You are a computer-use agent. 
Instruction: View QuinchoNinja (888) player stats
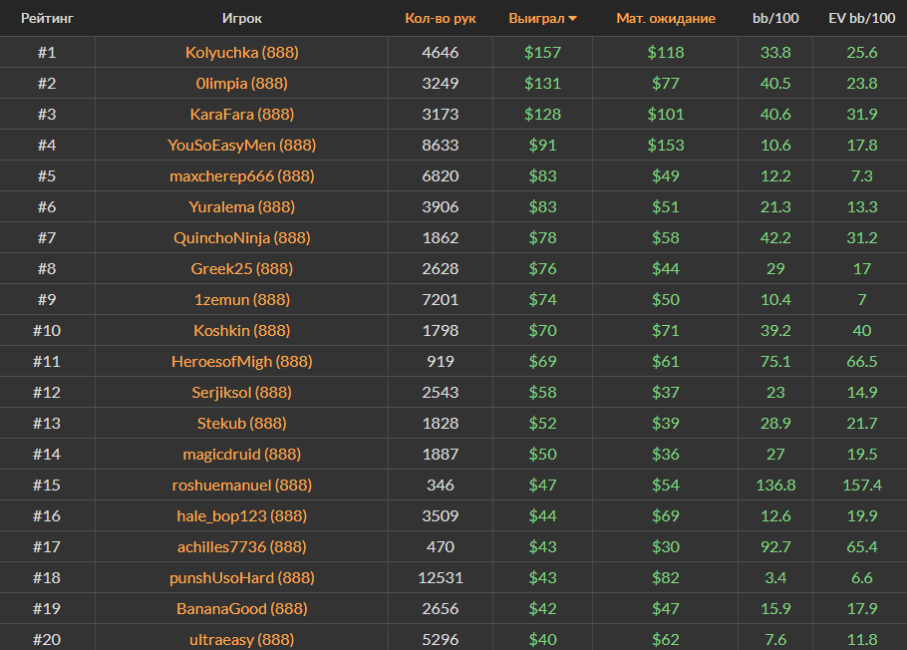tap(241, 238)
